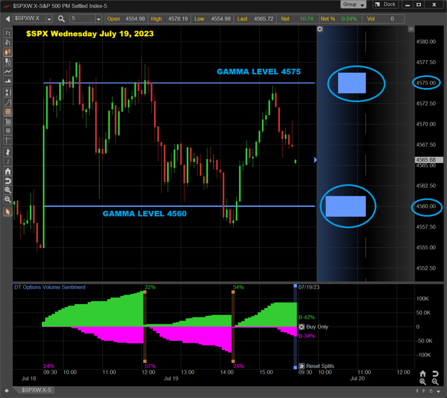Choose the area (mountain) chart icon
Image resolution: width=447 pixels, height=398 pixels.
click(x=7, y=81)
